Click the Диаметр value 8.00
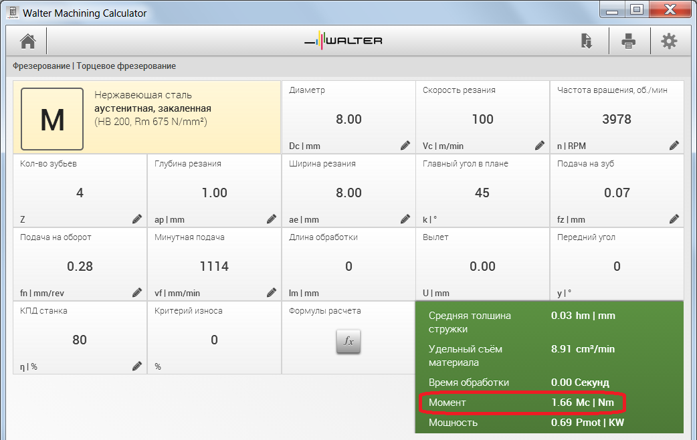Image resolution: width=697 pixels, height=440 pixels. click(x=348, y=119)
